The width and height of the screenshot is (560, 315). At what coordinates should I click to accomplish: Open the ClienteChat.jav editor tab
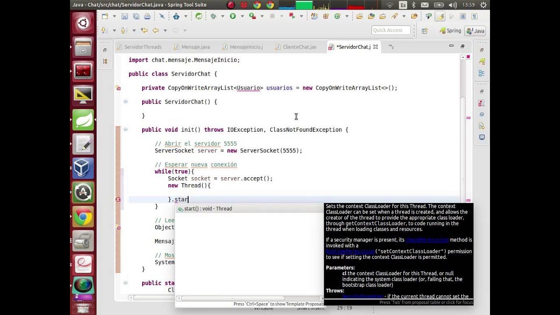click(x=296, y=47)
